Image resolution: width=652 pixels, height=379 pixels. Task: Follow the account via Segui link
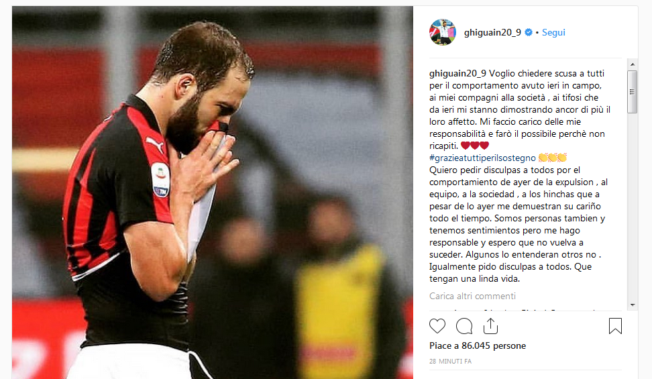[553, 32]
